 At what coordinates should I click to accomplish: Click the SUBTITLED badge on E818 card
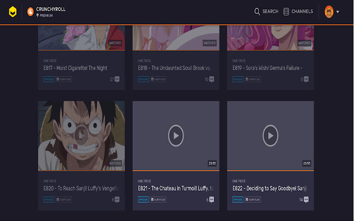[158, 80]
